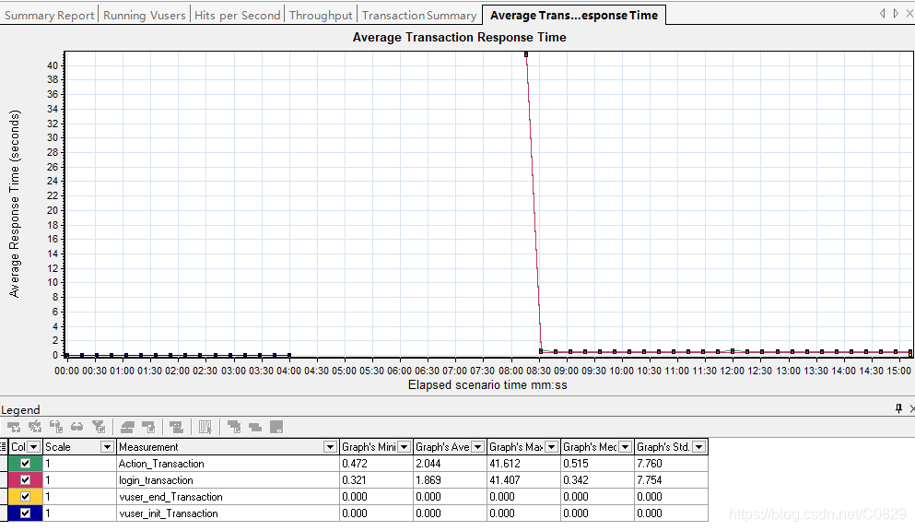Viewport: 915px width, 531px height.
Task: Open the Graph's Median column dropdown
Action: coord(625,447)
